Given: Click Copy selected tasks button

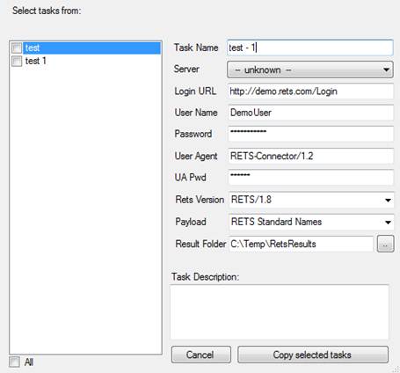Looking at the screenshot, I should click(313, 355).
